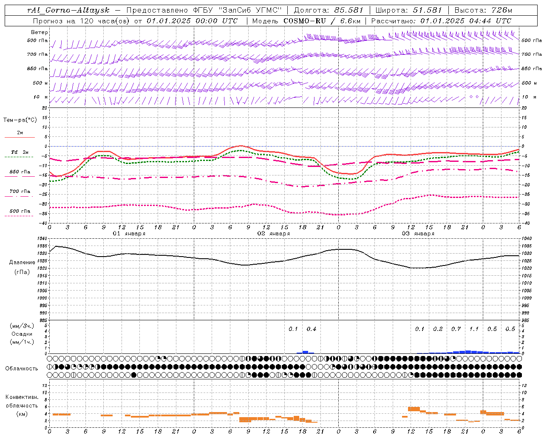
Task: Click the 850 гПа temperature legend entry
Action: tap(20, 172)
